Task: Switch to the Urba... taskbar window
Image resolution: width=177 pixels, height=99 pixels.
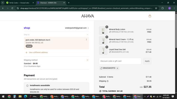Action: (x=34, y=97)
